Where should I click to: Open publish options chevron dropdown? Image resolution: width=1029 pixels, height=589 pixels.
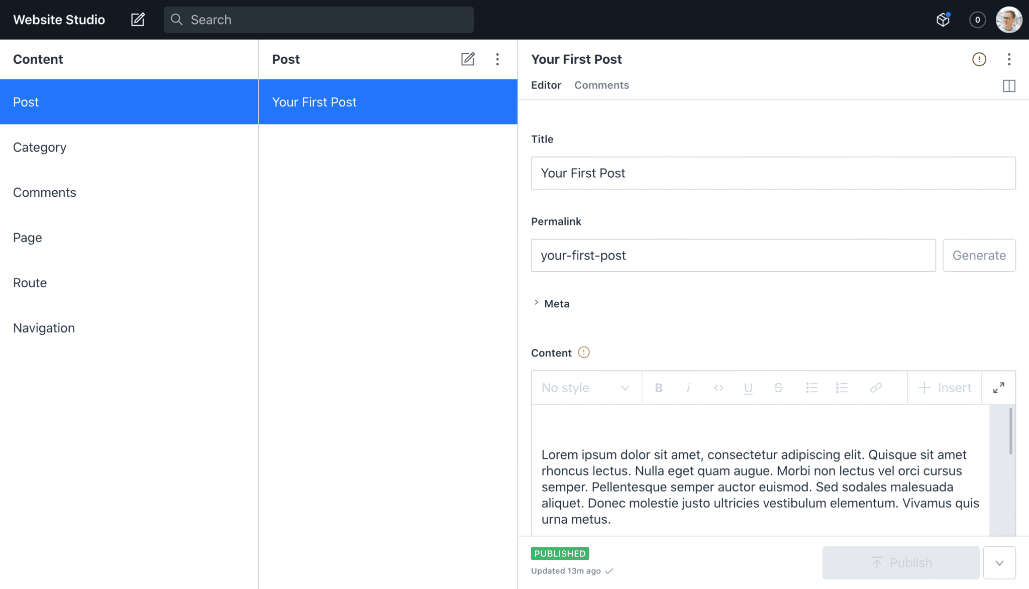click(x=999, y=563)
